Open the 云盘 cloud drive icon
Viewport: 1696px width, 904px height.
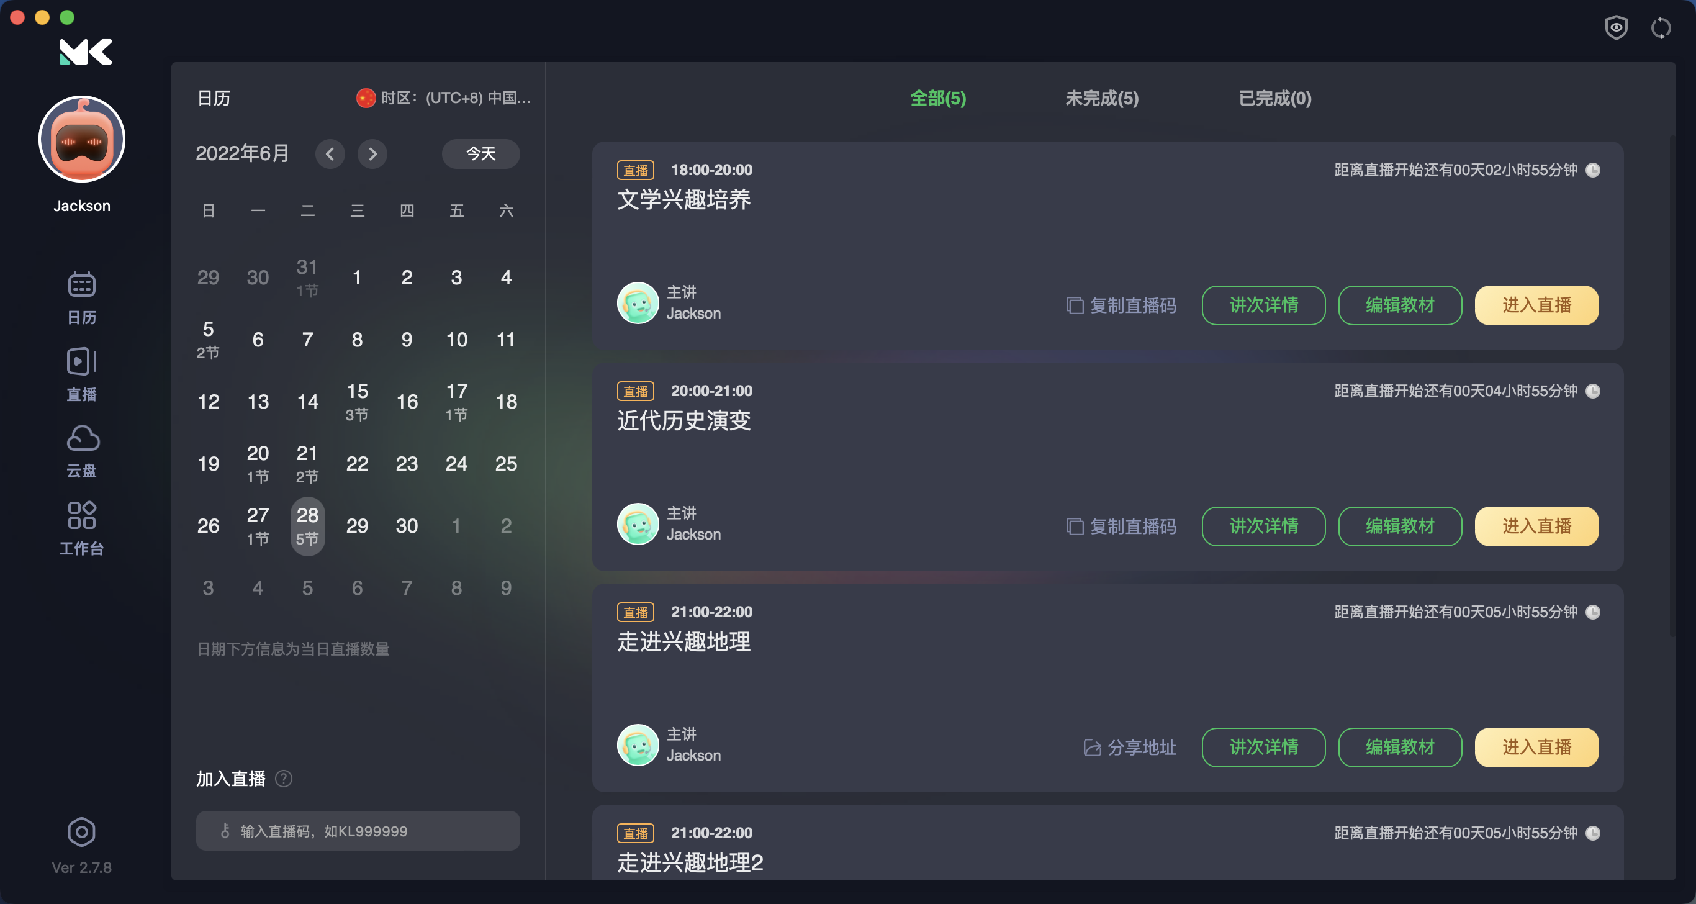(x=82, y=450)
